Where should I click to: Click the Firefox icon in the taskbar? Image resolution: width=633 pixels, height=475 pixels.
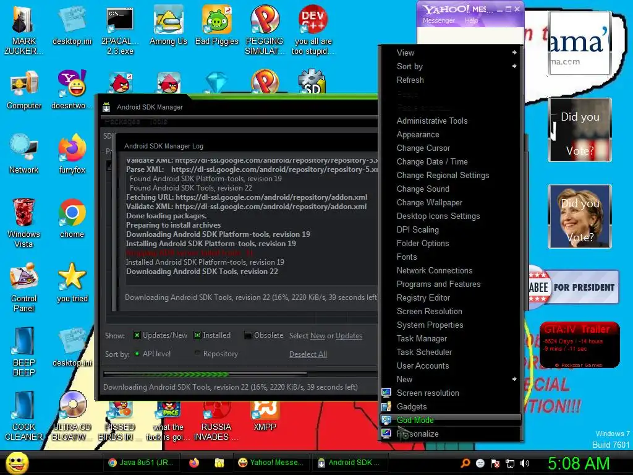[x=194, y=463]
